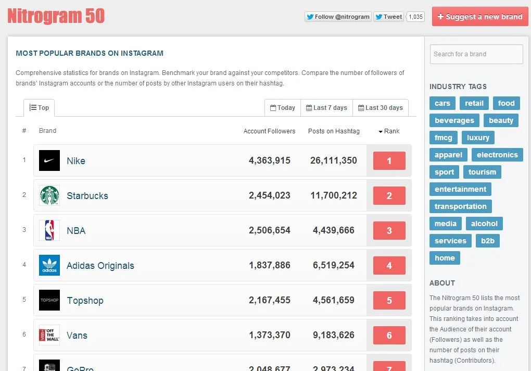531x371 pixels.
Task: Click the Tweet button
Action: [x=389, y=17]
